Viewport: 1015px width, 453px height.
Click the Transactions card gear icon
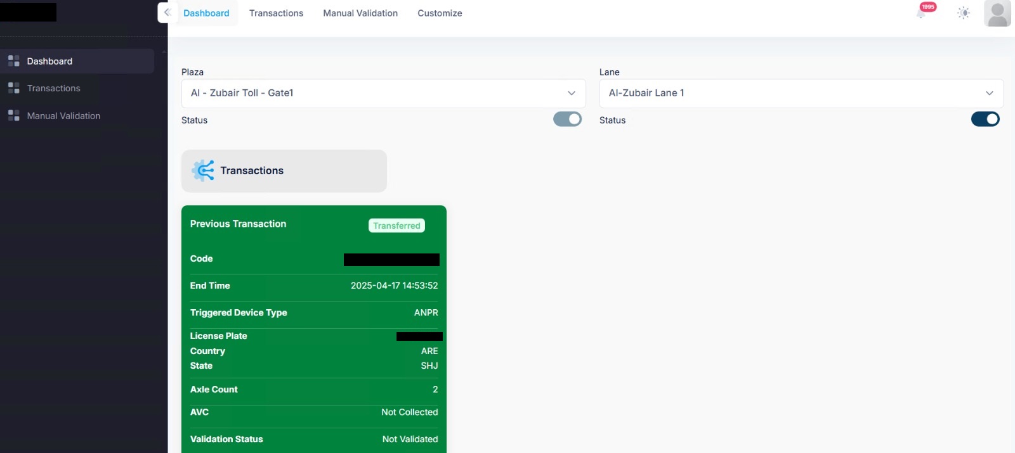tap(203, 170)
